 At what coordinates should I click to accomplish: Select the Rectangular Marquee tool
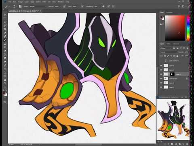[5, 18]
